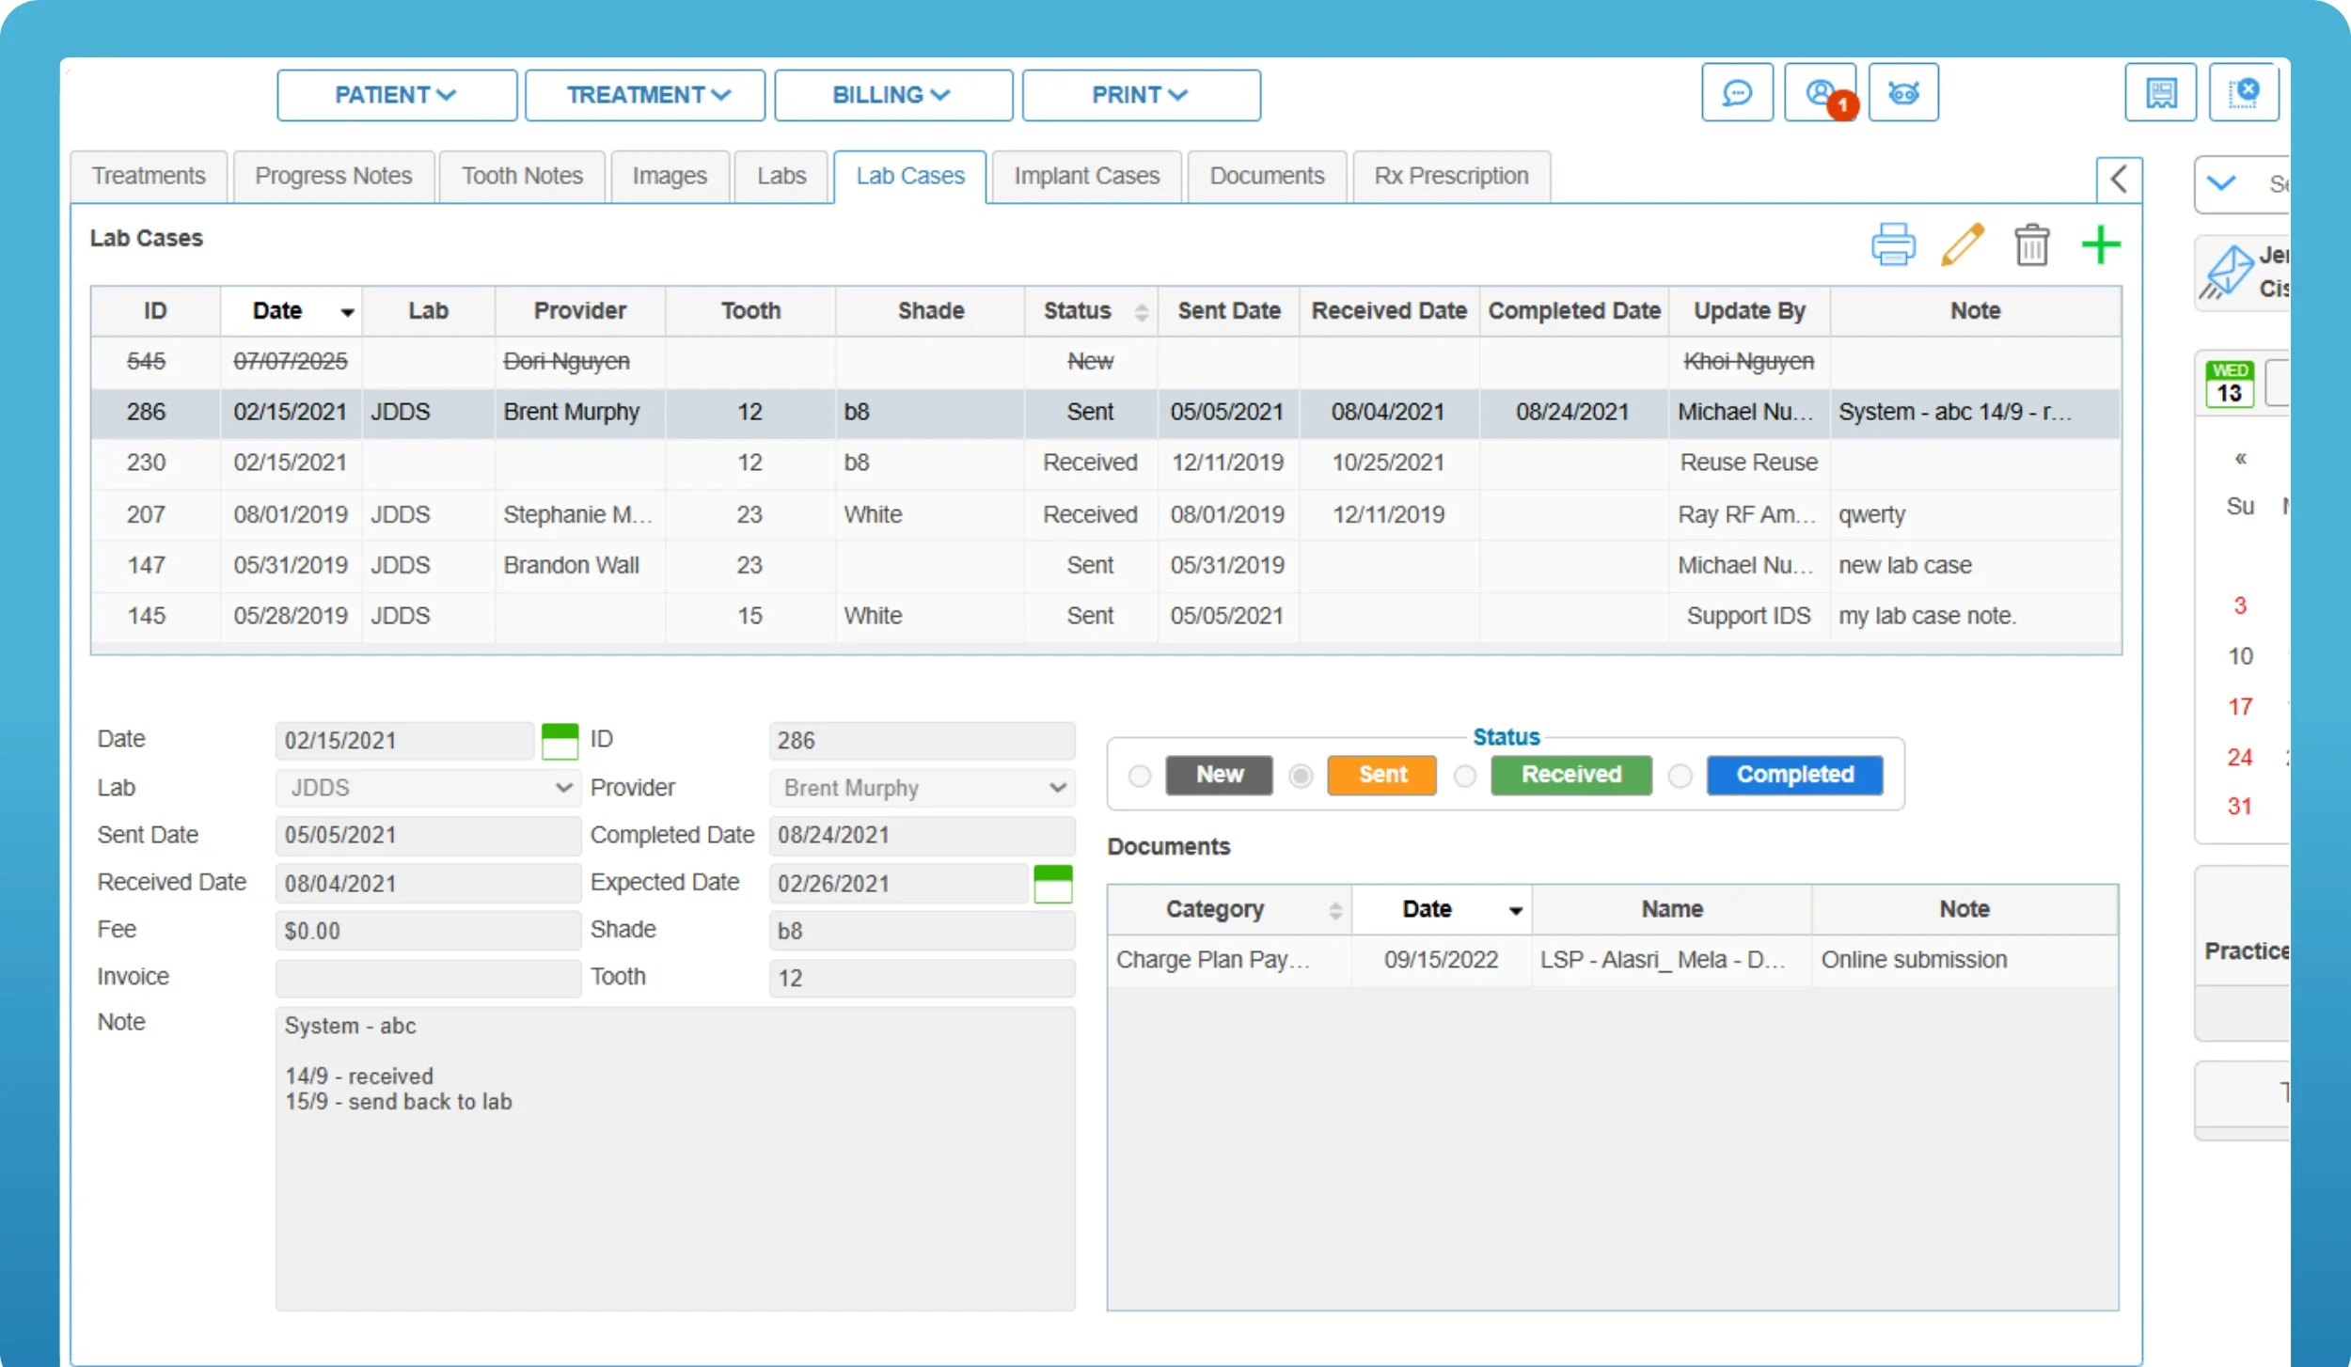Expand the PATIENT dropdown menu
The image size is (2351, 1367).
pos(396,95)
